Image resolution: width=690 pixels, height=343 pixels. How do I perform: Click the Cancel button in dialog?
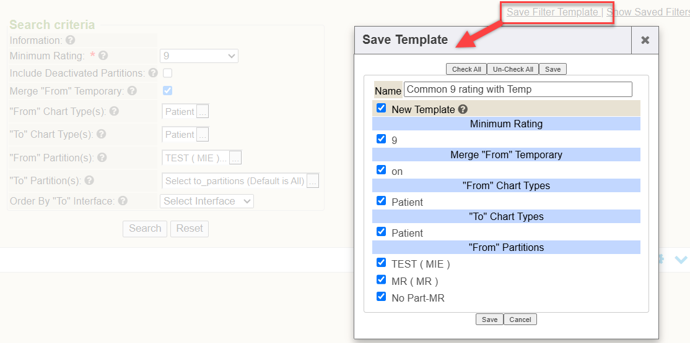[x=520, y=320]
